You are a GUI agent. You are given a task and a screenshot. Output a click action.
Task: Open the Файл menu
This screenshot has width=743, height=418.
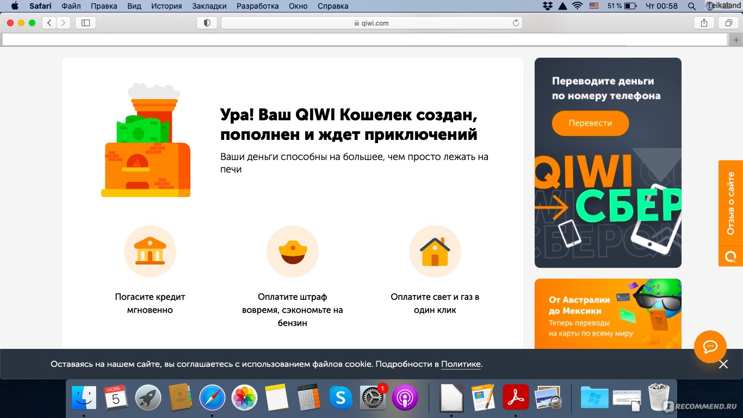pos(71,6)
